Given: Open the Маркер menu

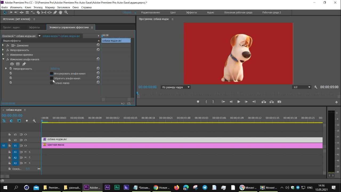Looking at the screenshot, I should [x=50, y=7].
